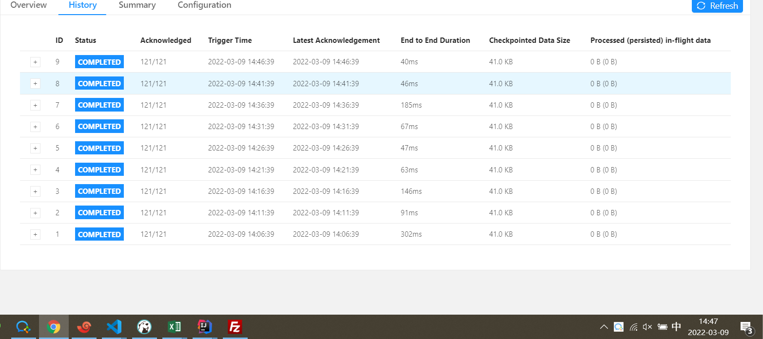
Task: Expand details for checkpoint ID 5
Action: coord(35,148)
